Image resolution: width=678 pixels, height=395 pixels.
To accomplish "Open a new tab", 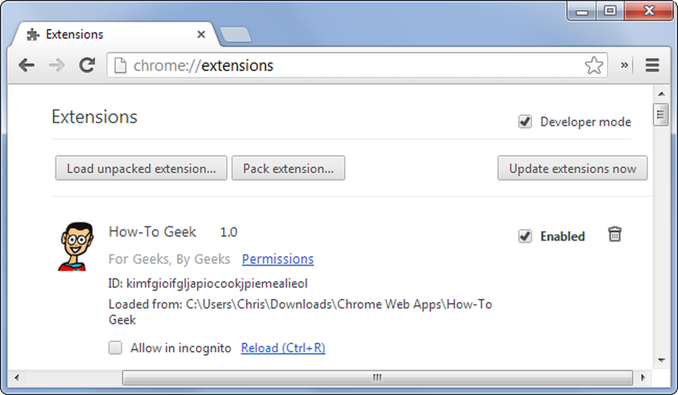I will 235,35.
